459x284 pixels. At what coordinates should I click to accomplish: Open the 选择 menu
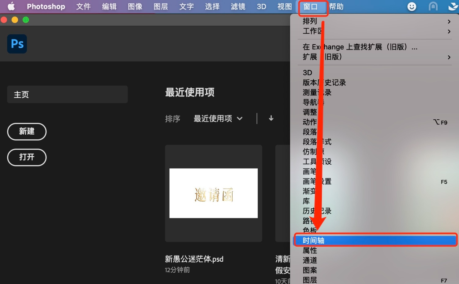[x=212, y=6]
